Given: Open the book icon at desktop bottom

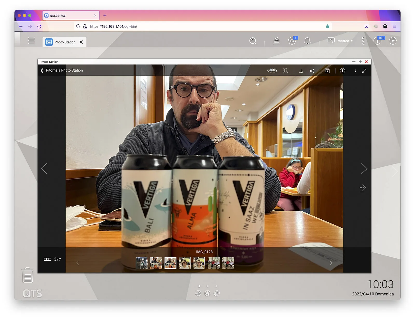Looking at the screenshot, I should pos(217,293).
